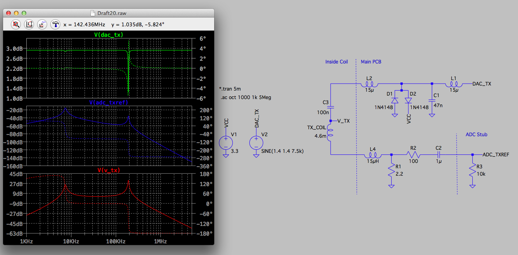This screenshot has width=518, height=255.
Task: Click the D2 diode symbol
Action: pos(408,101)
